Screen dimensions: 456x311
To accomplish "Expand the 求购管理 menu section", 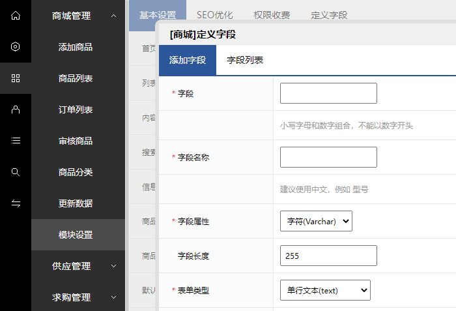I will [78, 297].
